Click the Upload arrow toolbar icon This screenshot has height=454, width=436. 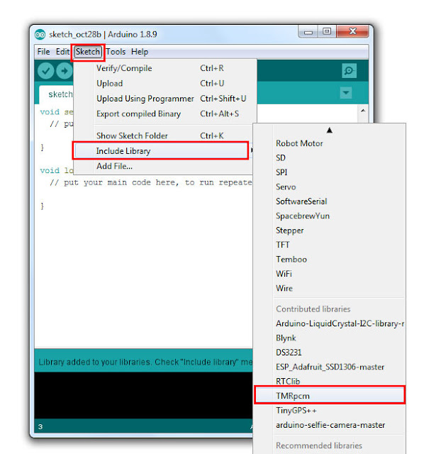click(x=64, y=71)
